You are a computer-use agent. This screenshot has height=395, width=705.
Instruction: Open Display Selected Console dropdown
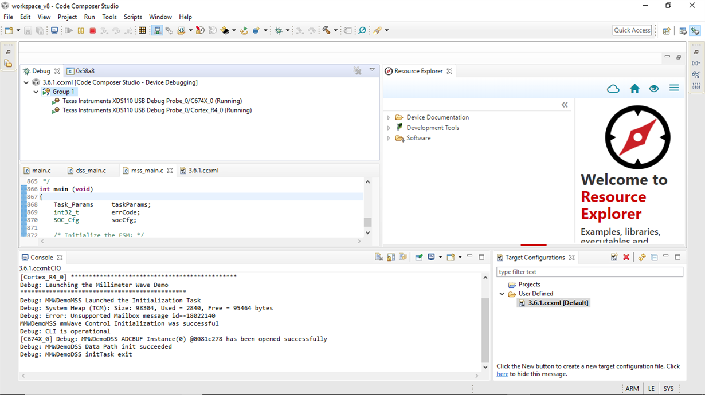(440, 258)
